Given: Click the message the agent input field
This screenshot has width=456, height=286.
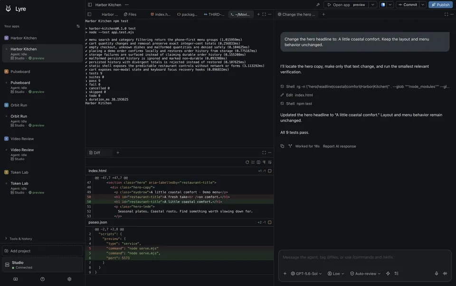Looking at the screenshot, I should coord(365,257).
